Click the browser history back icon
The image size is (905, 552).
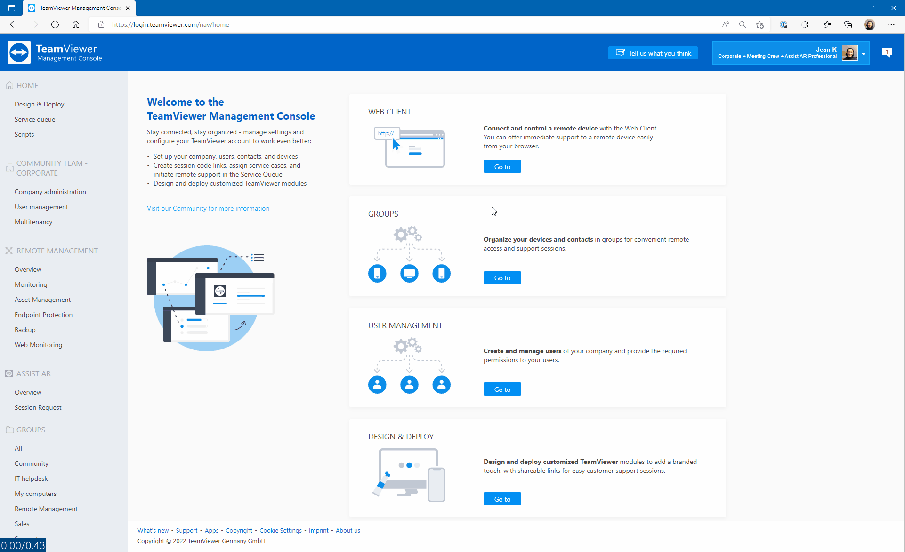[14, 24]
